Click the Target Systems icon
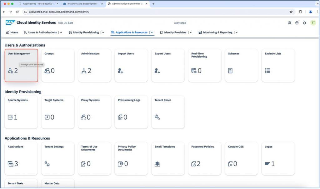 (47, 117)
